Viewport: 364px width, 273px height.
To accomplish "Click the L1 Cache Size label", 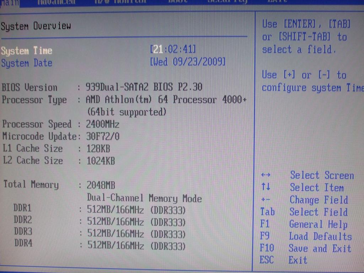I will point(32,148).
